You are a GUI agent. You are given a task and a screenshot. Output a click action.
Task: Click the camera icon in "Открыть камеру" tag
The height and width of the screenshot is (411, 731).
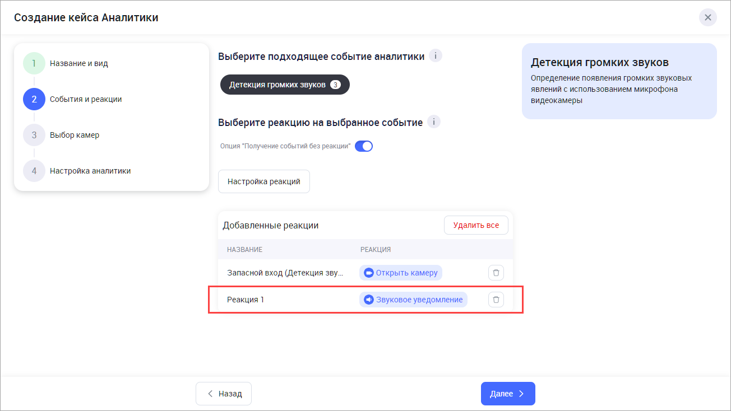click(x=369, y=273)
